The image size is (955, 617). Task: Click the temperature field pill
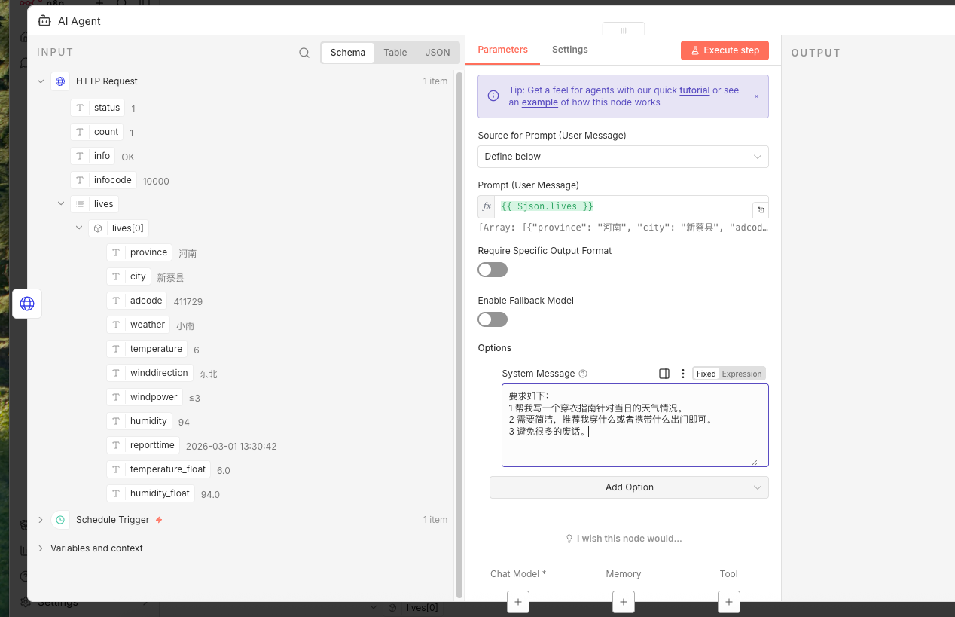click(x=147, y=349)
